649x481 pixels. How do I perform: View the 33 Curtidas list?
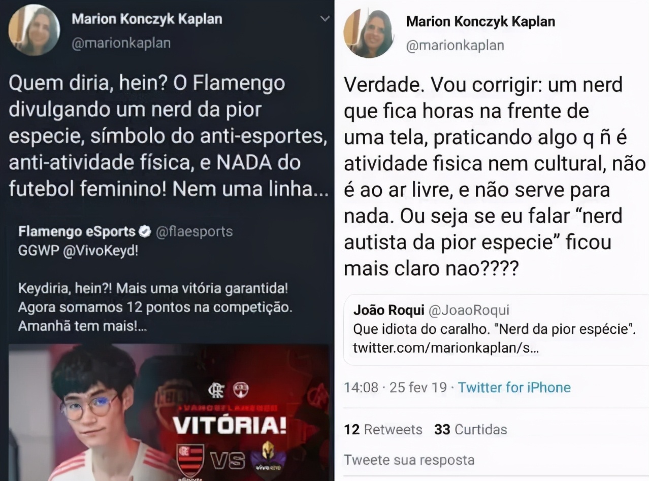click(x=471, y=429)
